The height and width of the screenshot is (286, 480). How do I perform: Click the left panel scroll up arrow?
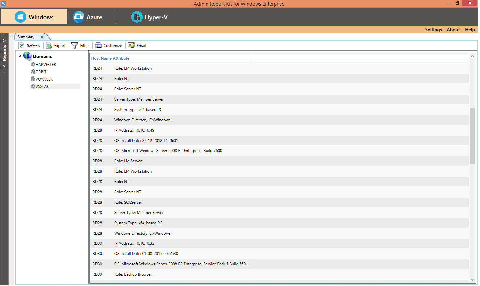coord(12,36)
